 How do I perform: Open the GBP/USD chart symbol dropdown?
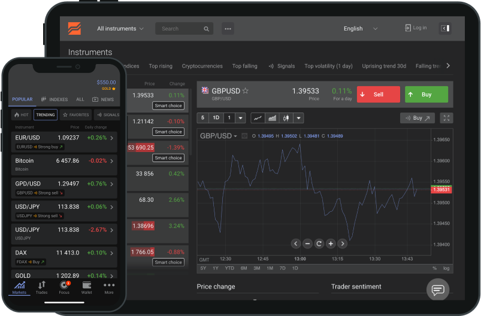pos(219,136)
